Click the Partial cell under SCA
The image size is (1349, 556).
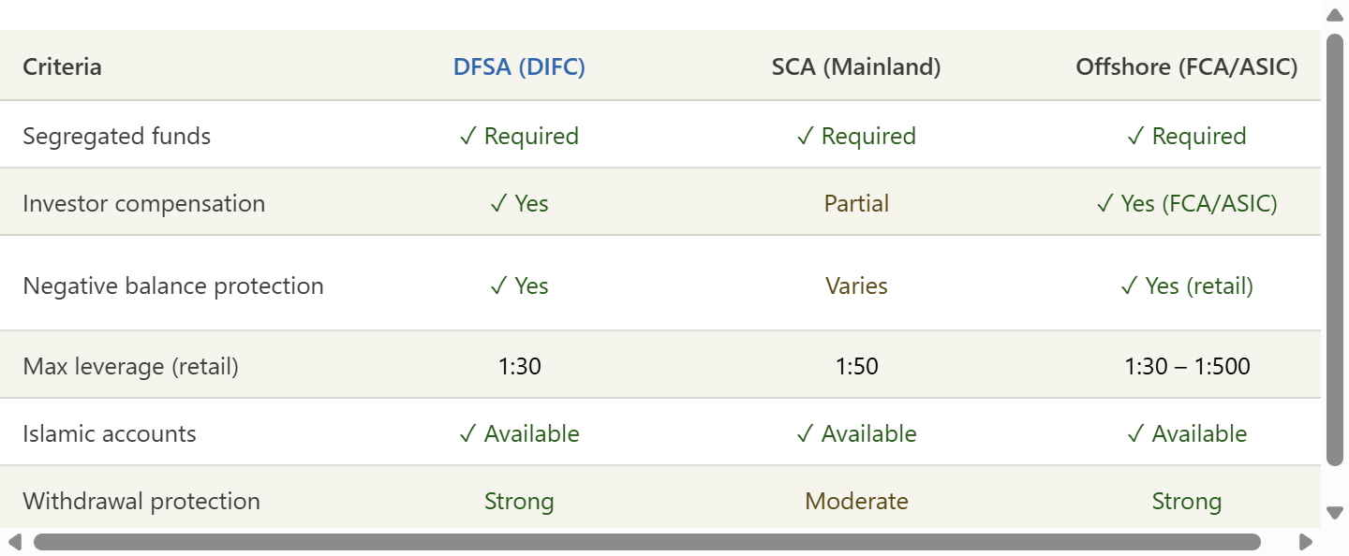click(856, 203)
